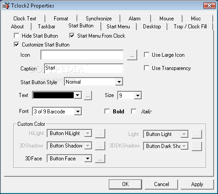Select the Taskbar tab
Screen dimensions: 218x194
pos(47,27)
